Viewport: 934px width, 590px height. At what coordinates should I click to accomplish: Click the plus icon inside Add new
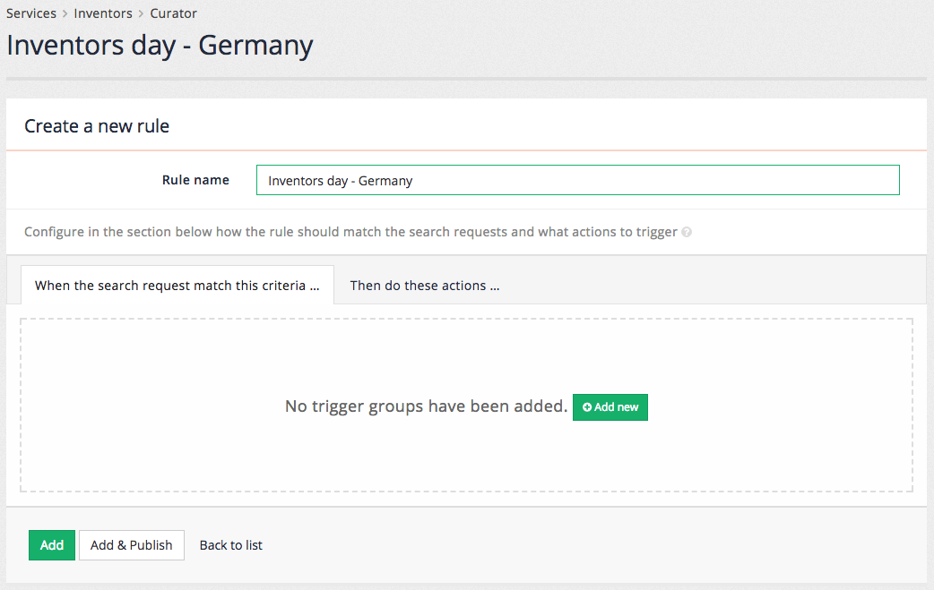tap(587, 407)
